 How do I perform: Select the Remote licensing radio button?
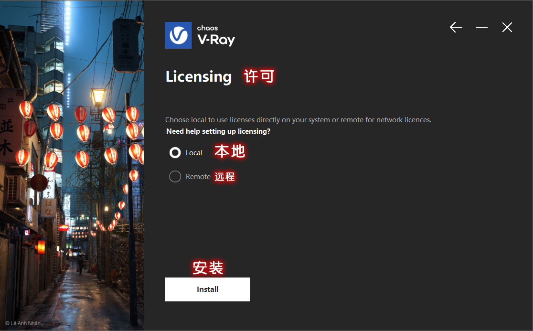click(175, 176)
